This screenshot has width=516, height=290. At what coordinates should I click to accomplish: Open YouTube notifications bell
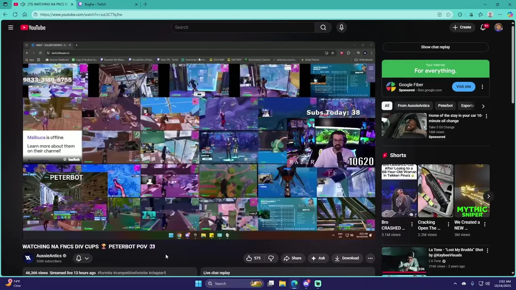coord(483,27)
